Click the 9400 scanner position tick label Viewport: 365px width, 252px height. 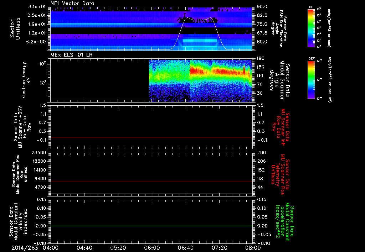point(40,179)
